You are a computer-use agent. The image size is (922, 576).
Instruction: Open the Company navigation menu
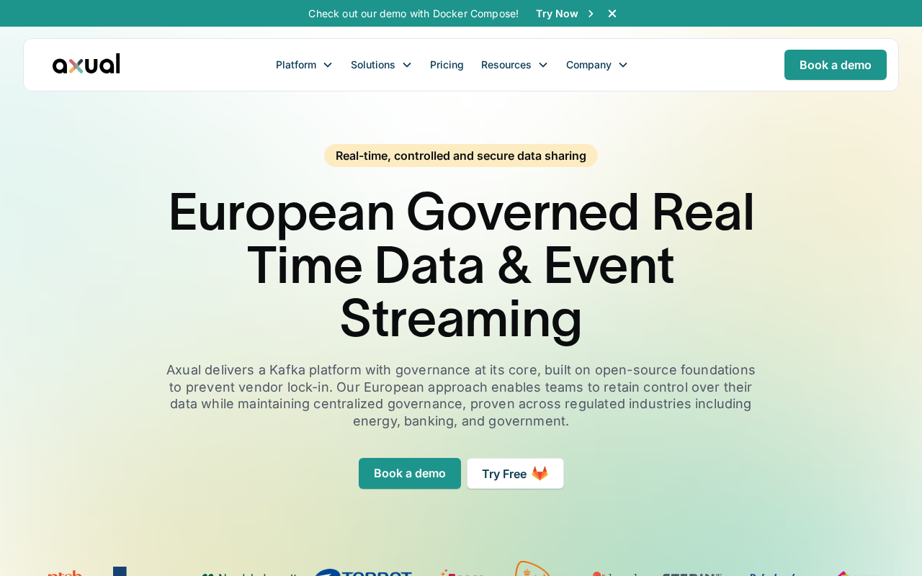[597, 65]
